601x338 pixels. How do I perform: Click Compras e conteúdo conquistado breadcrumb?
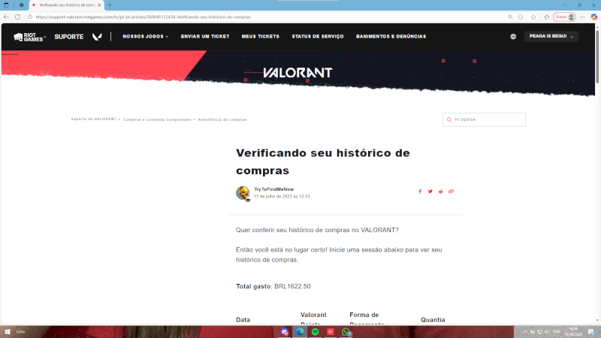(157, 119)
